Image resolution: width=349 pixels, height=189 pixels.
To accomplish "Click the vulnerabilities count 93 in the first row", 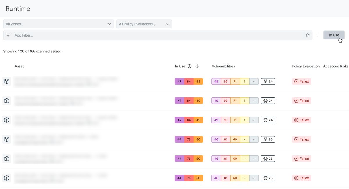I will click(x=226, y=81).
